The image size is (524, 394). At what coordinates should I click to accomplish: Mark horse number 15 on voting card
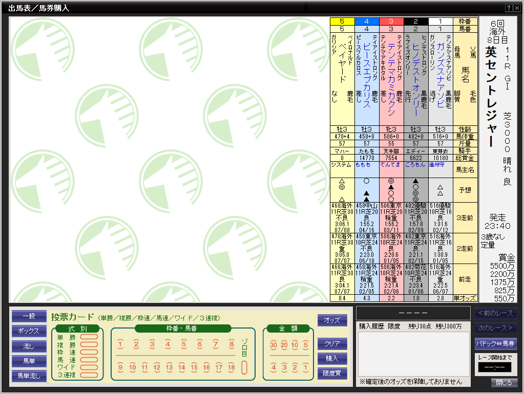point(194,367)
